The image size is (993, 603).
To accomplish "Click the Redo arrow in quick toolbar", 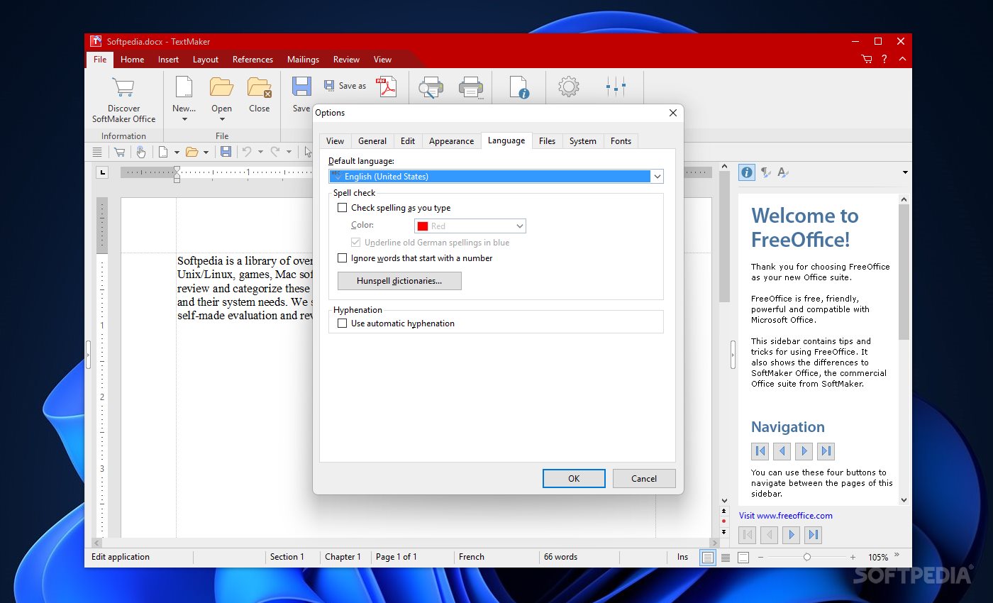I will [x=275, y=152].
